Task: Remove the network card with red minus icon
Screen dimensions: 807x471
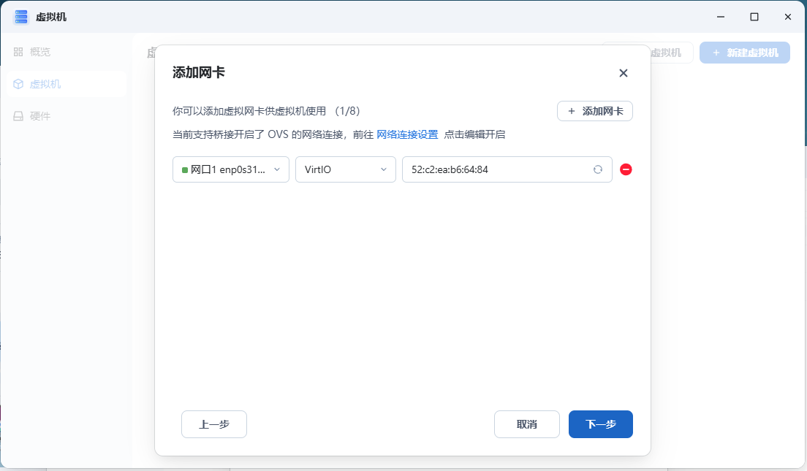Action: coord(626,169)
